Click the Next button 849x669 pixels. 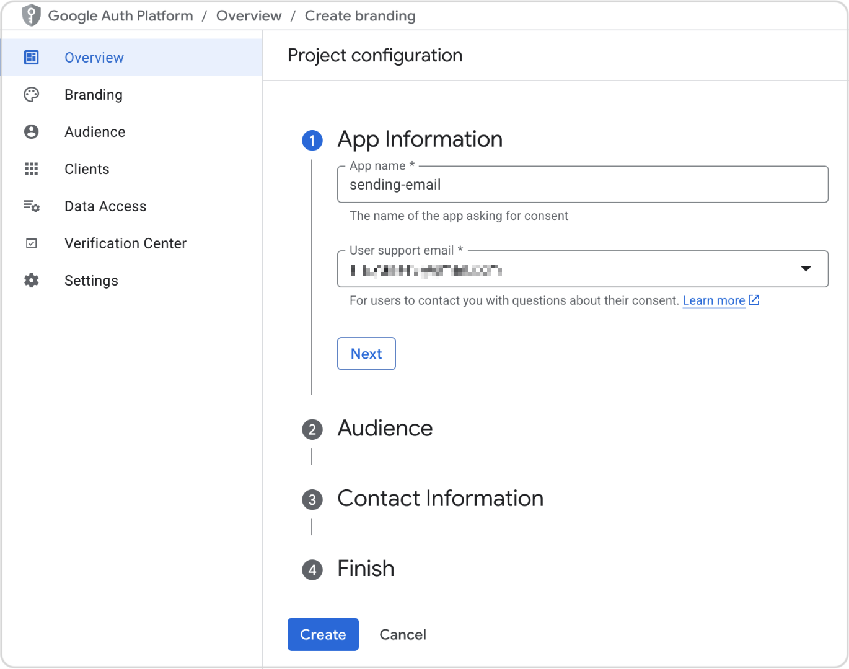coord(366,354)
